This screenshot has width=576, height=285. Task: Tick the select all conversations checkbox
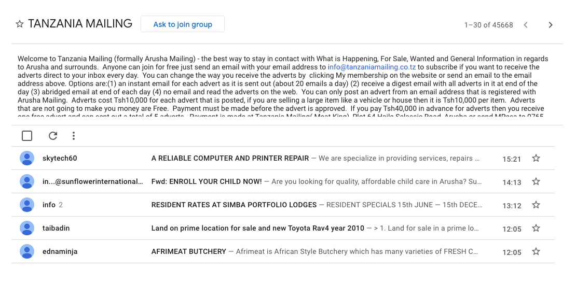pyautogui.click(x=27, y=136)
